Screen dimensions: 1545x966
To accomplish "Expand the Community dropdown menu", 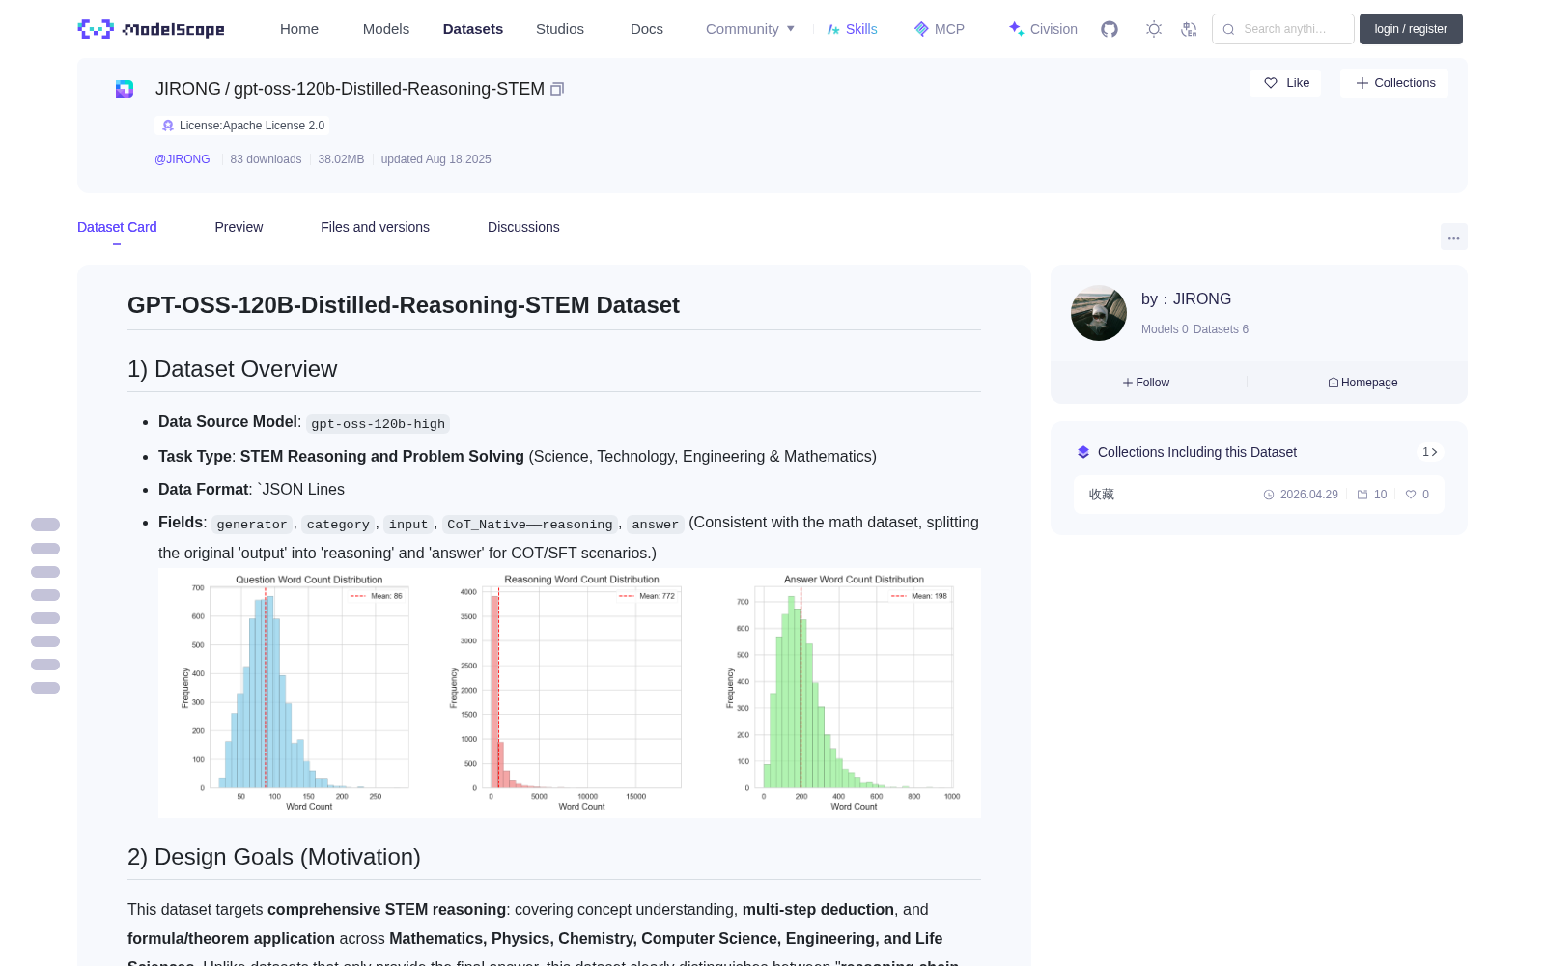I will tap(750, 29).
